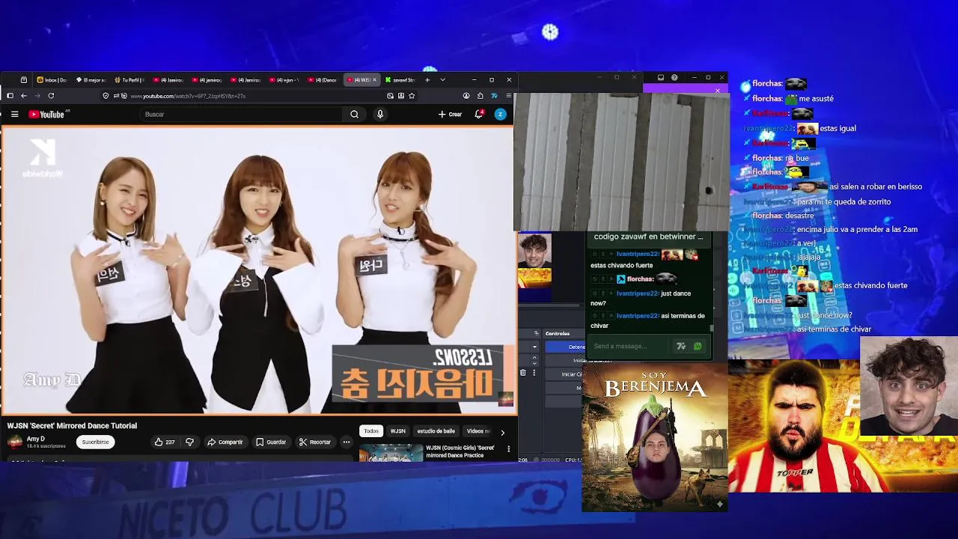This screenshot has height=539, width=958.
Task: Select the WJSN filter chip
Action: coord(398,431)
